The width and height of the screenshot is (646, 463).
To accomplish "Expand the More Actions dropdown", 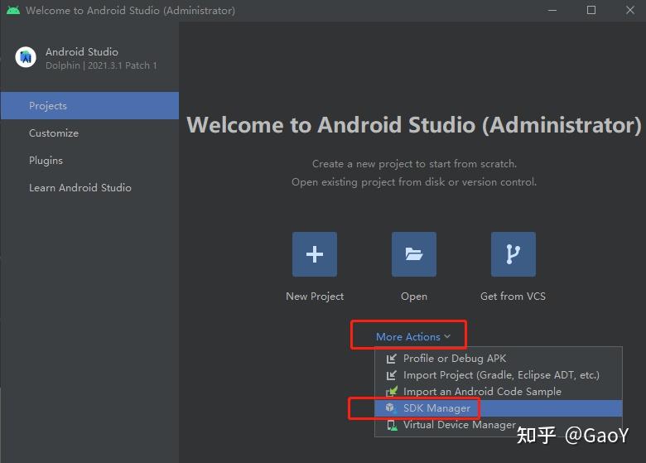I will (412, 336).
